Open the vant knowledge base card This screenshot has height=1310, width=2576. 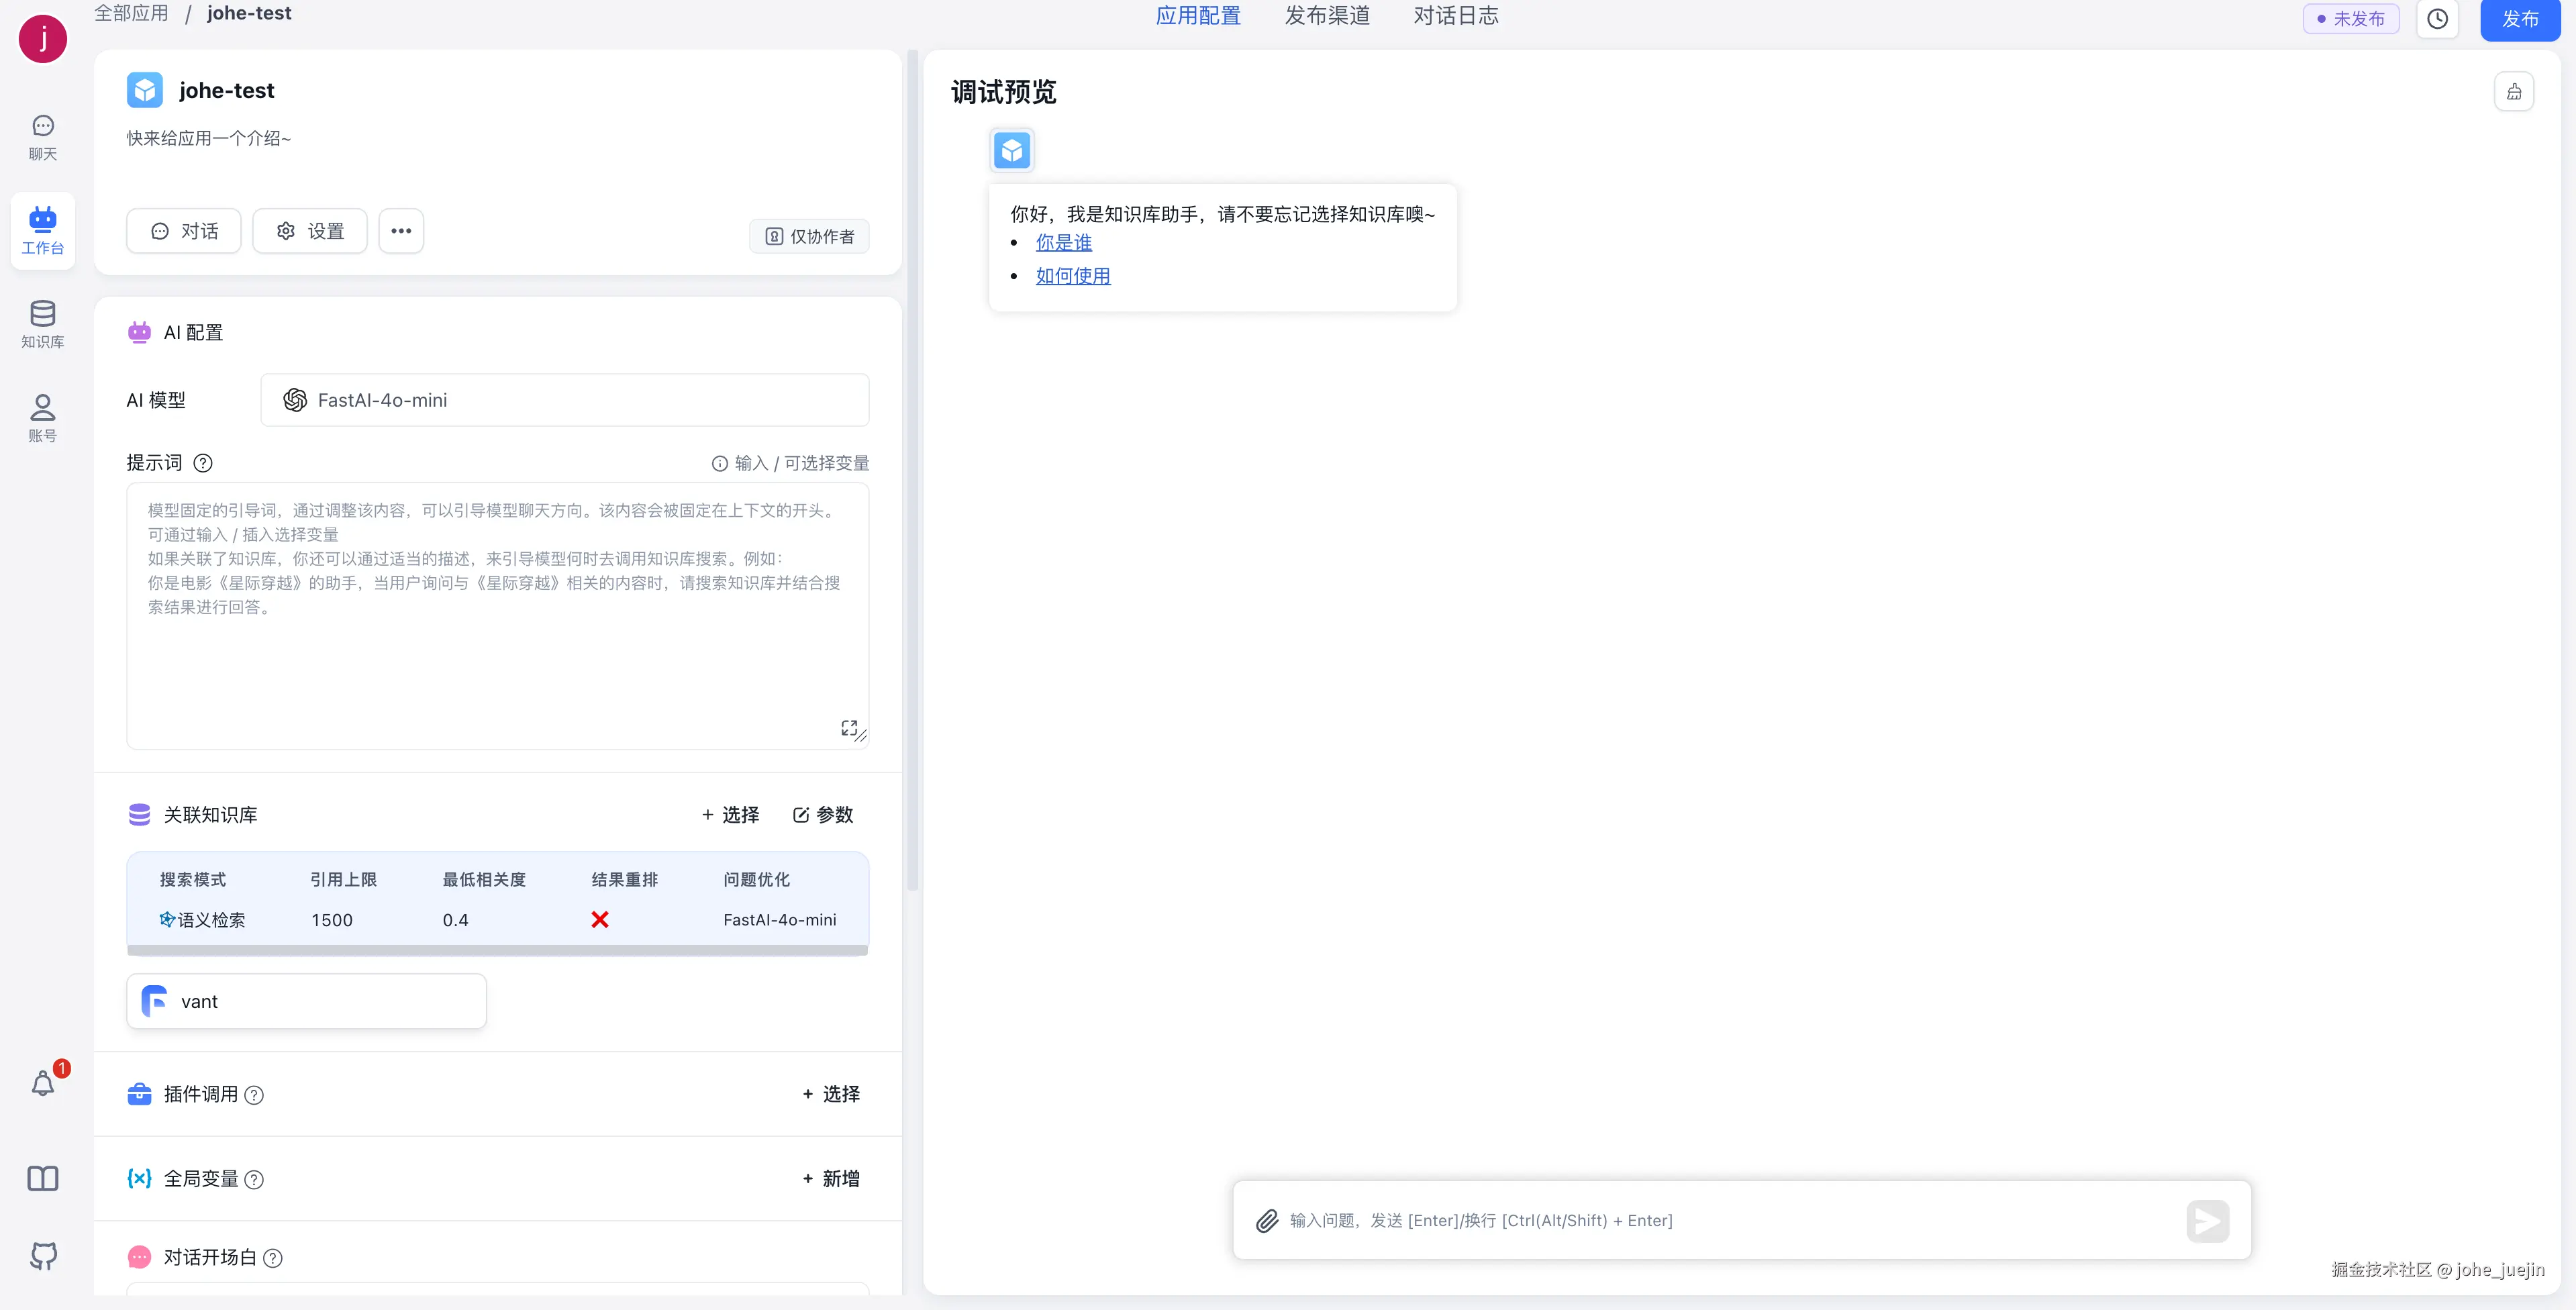pos(305,1000)
